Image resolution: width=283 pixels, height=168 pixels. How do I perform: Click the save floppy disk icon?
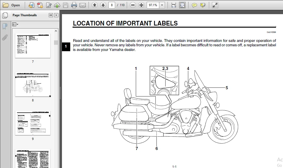click(x=66, y=5)
